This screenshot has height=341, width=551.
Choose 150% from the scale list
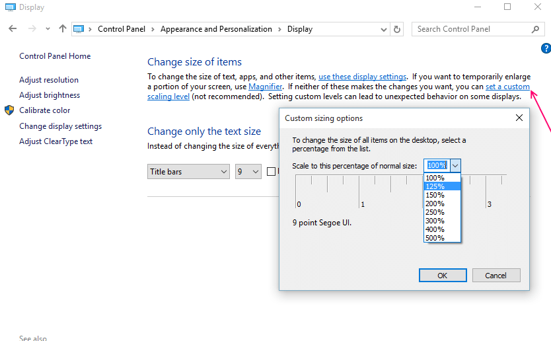[442, 195]
